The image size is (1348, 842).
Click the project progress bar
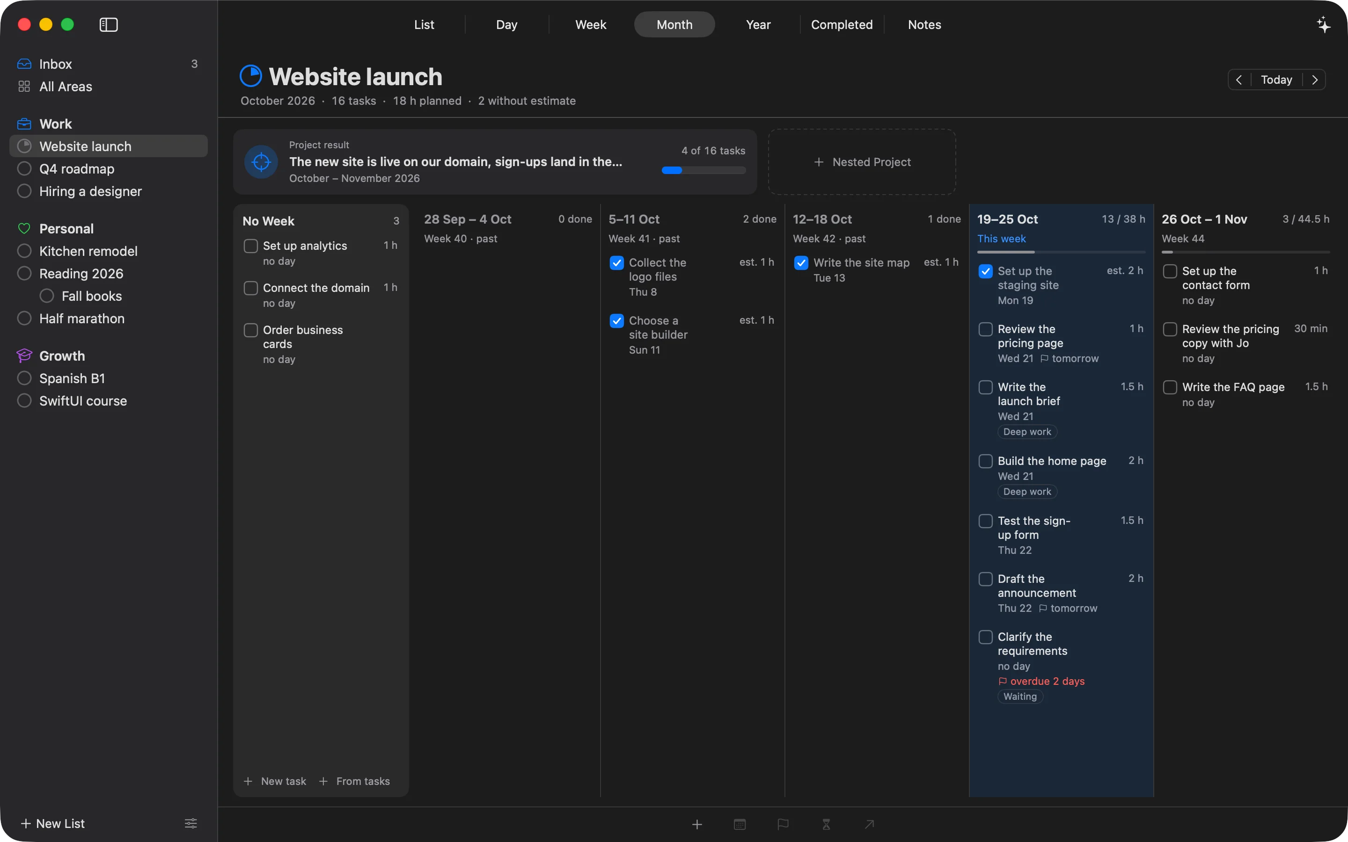click(703, 170)
